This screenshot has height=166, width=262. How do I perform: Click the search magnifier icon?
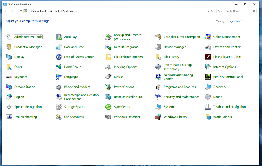click(x=254, y=11)
